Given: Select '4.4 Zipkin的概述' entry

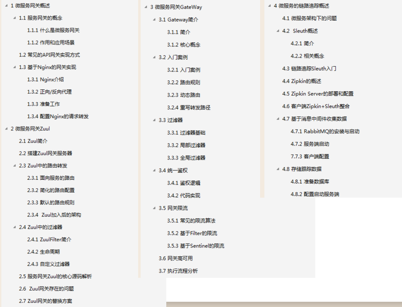Looking at the screenshot, I should pyautogui.click(x=302, y=81).
